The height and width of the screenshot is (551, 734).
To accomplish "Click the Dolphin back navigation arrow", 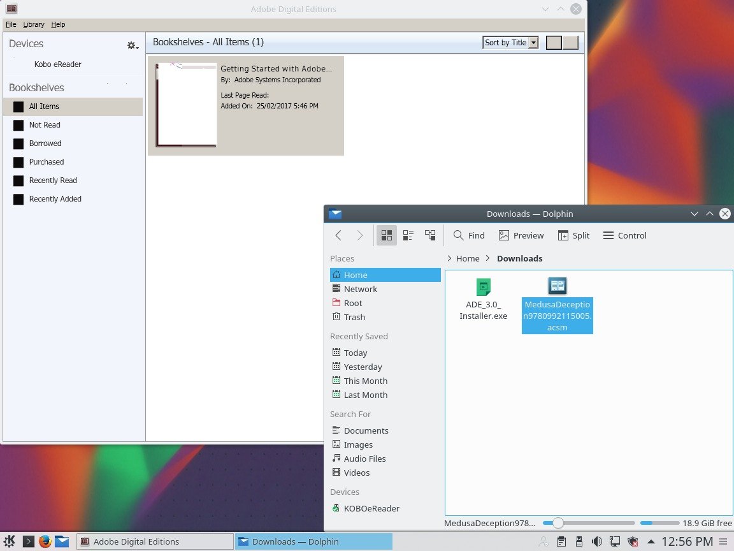I will [x=338, y=235].
